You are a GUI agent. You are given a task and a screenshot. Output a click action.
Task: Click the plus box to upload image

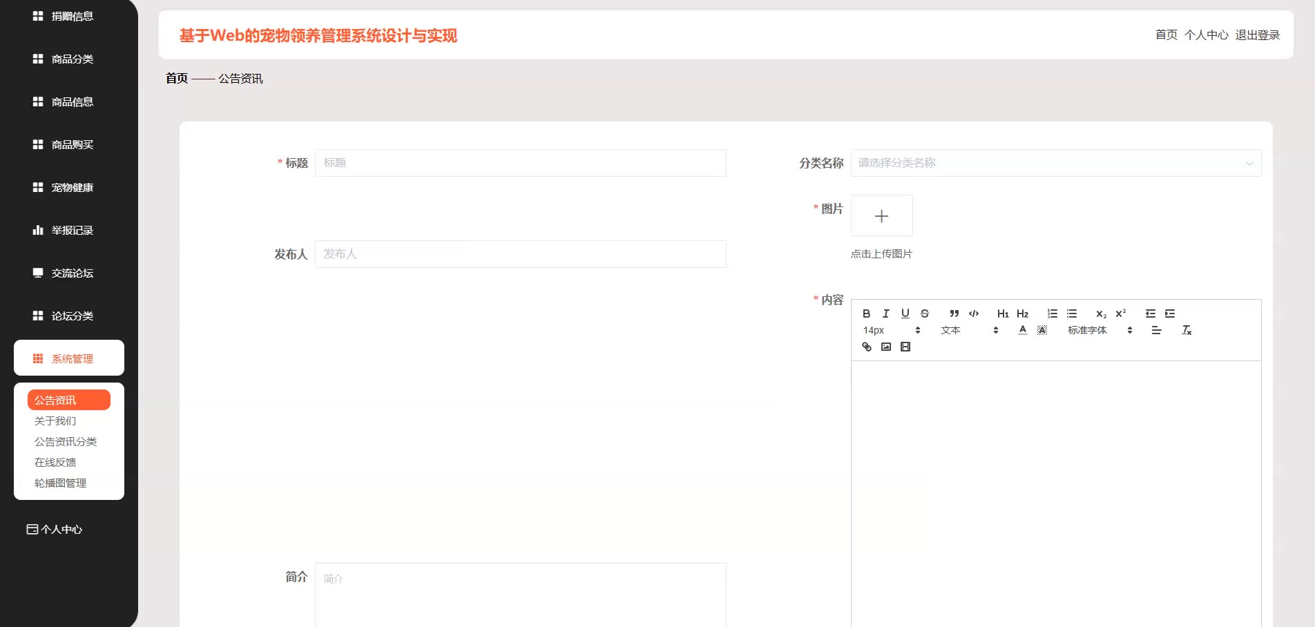pos(881,215)
